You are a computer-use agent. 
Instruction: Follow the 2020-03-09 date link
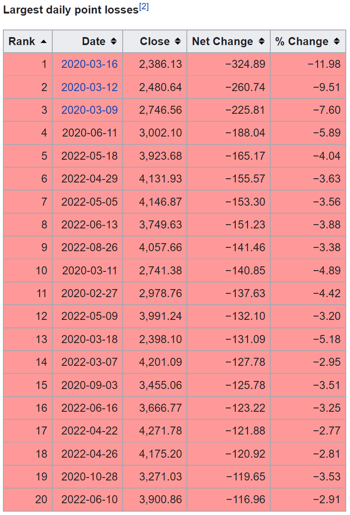(x=89, y=110)
